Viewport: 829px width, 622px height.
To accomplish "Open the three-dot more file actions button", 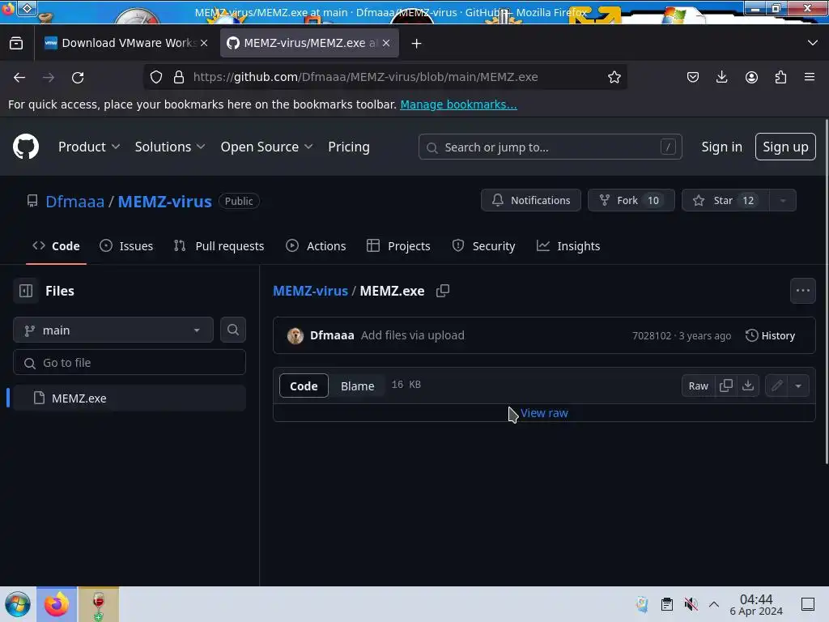I will 802,291.
